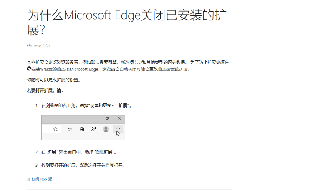Open the profile avatar icon
Image resolution: width=318 pixels, height=191 pixels.
pyautogui.click(x=106, y=129)
